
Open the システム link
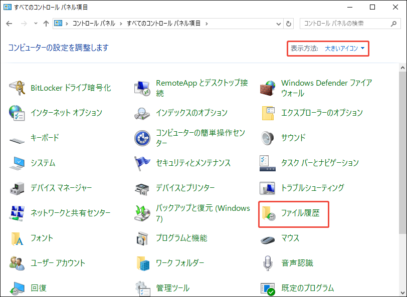[43, 163]
